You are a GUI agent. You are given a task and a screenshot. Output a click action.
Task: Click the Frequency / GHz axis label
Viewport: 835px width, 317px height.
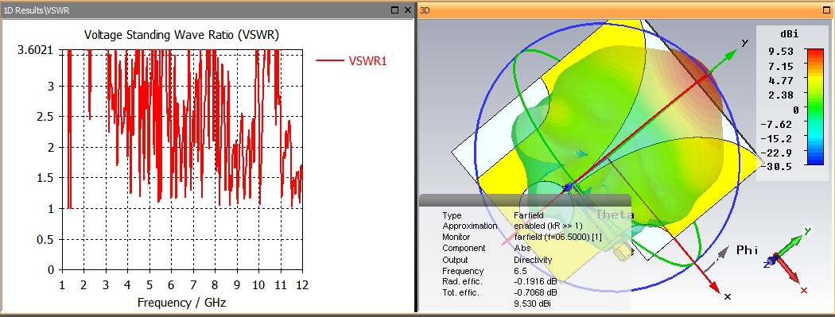(x=181, y=303)
